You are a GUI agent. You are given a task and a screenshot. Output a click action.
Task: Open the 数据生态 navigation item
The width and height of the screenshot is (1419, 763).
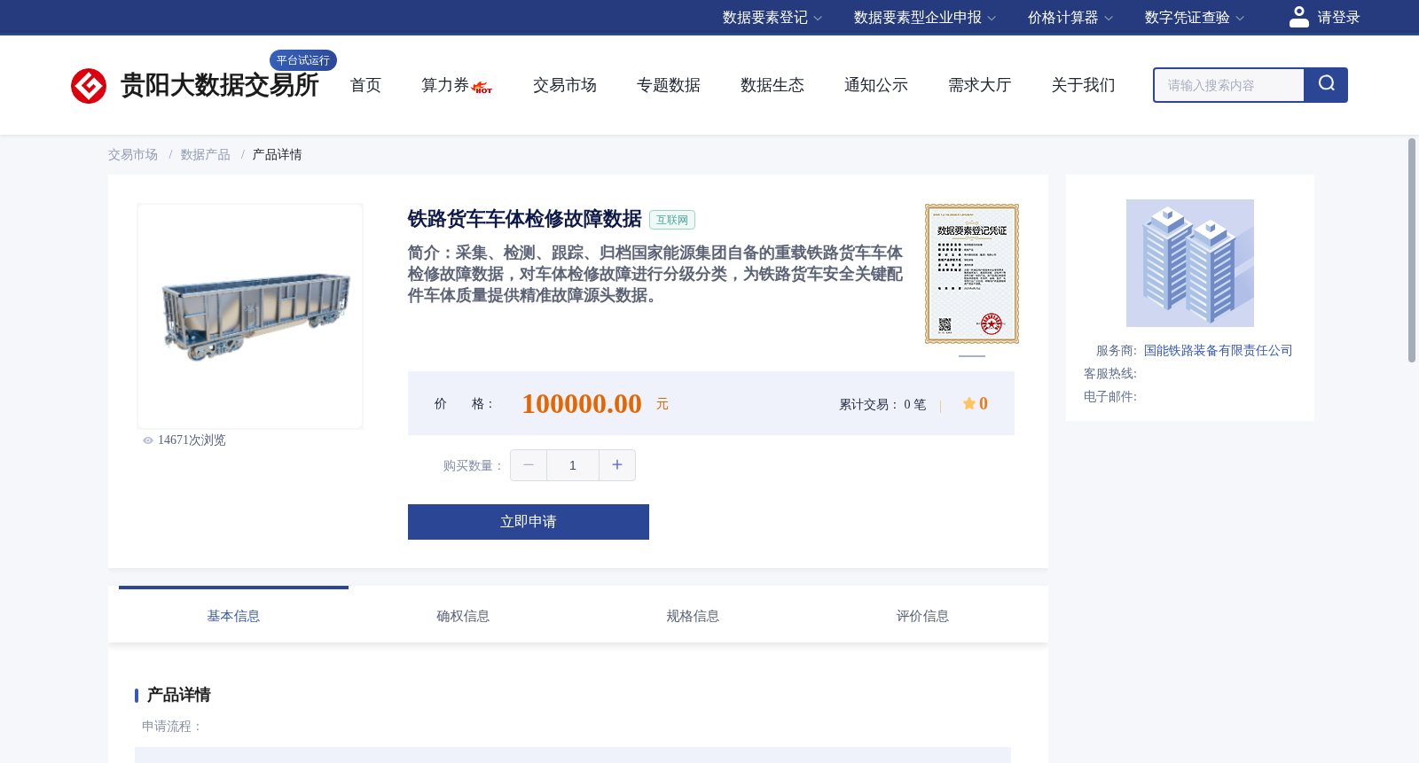(772, 85)
